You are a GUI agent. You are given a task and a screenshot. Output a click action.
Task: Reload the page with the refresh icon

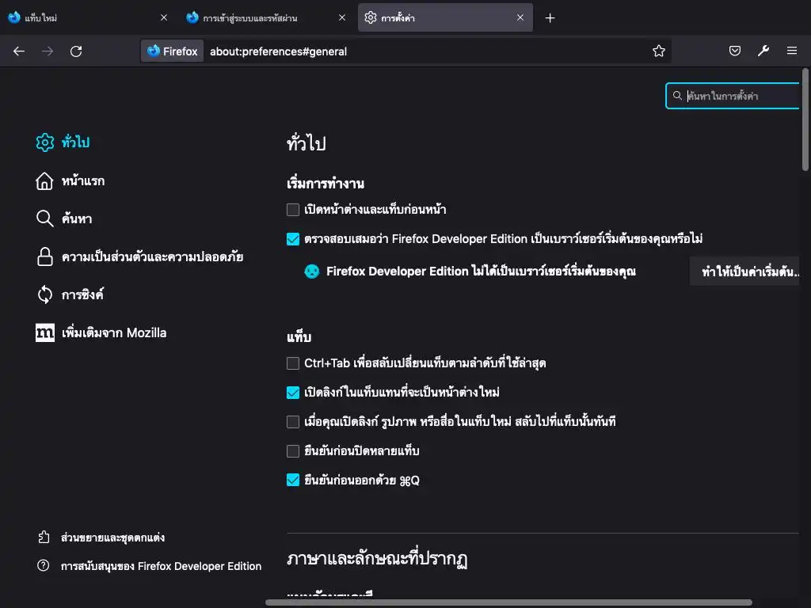pos(76,51)
